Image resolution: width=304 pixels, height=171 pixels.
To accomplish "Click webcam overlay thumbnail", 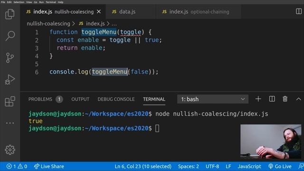I will tap(271, 142).
